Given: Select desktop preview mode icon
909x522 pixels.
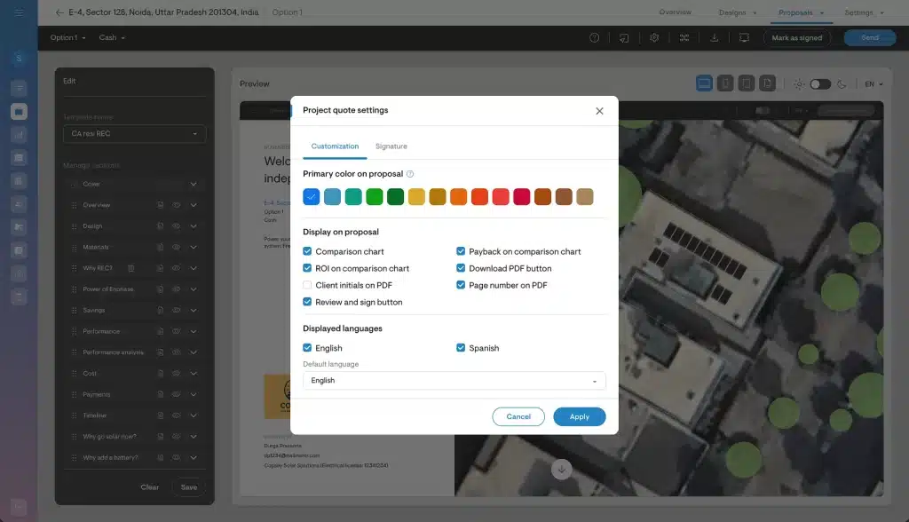Looking at the screenshot, I should tap(704, 83).
